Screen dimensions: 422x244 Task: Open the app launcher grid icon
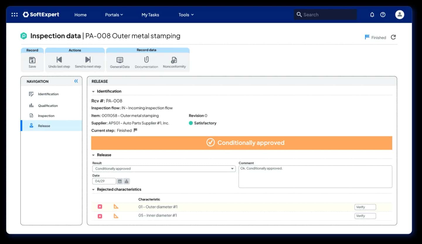click(14, 15)
